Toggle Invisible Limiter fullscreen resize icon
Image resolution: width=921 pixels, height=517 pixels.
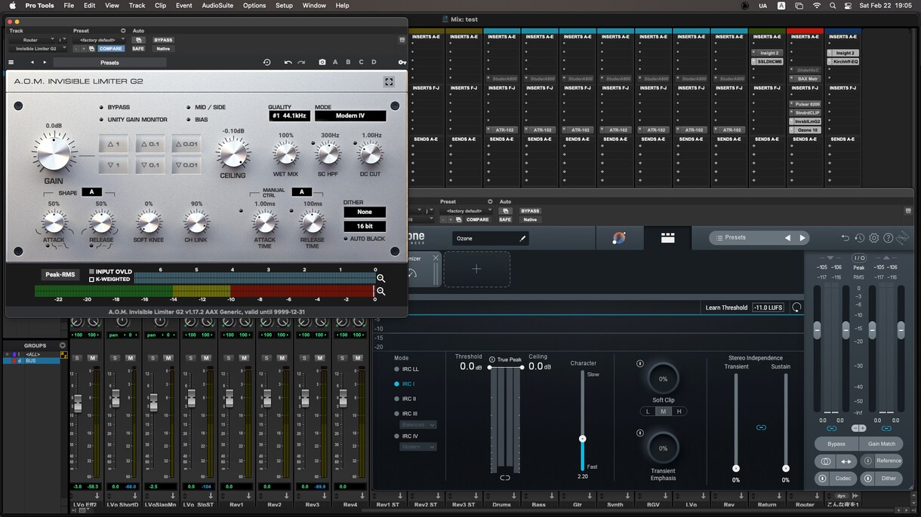click(389, 81)
